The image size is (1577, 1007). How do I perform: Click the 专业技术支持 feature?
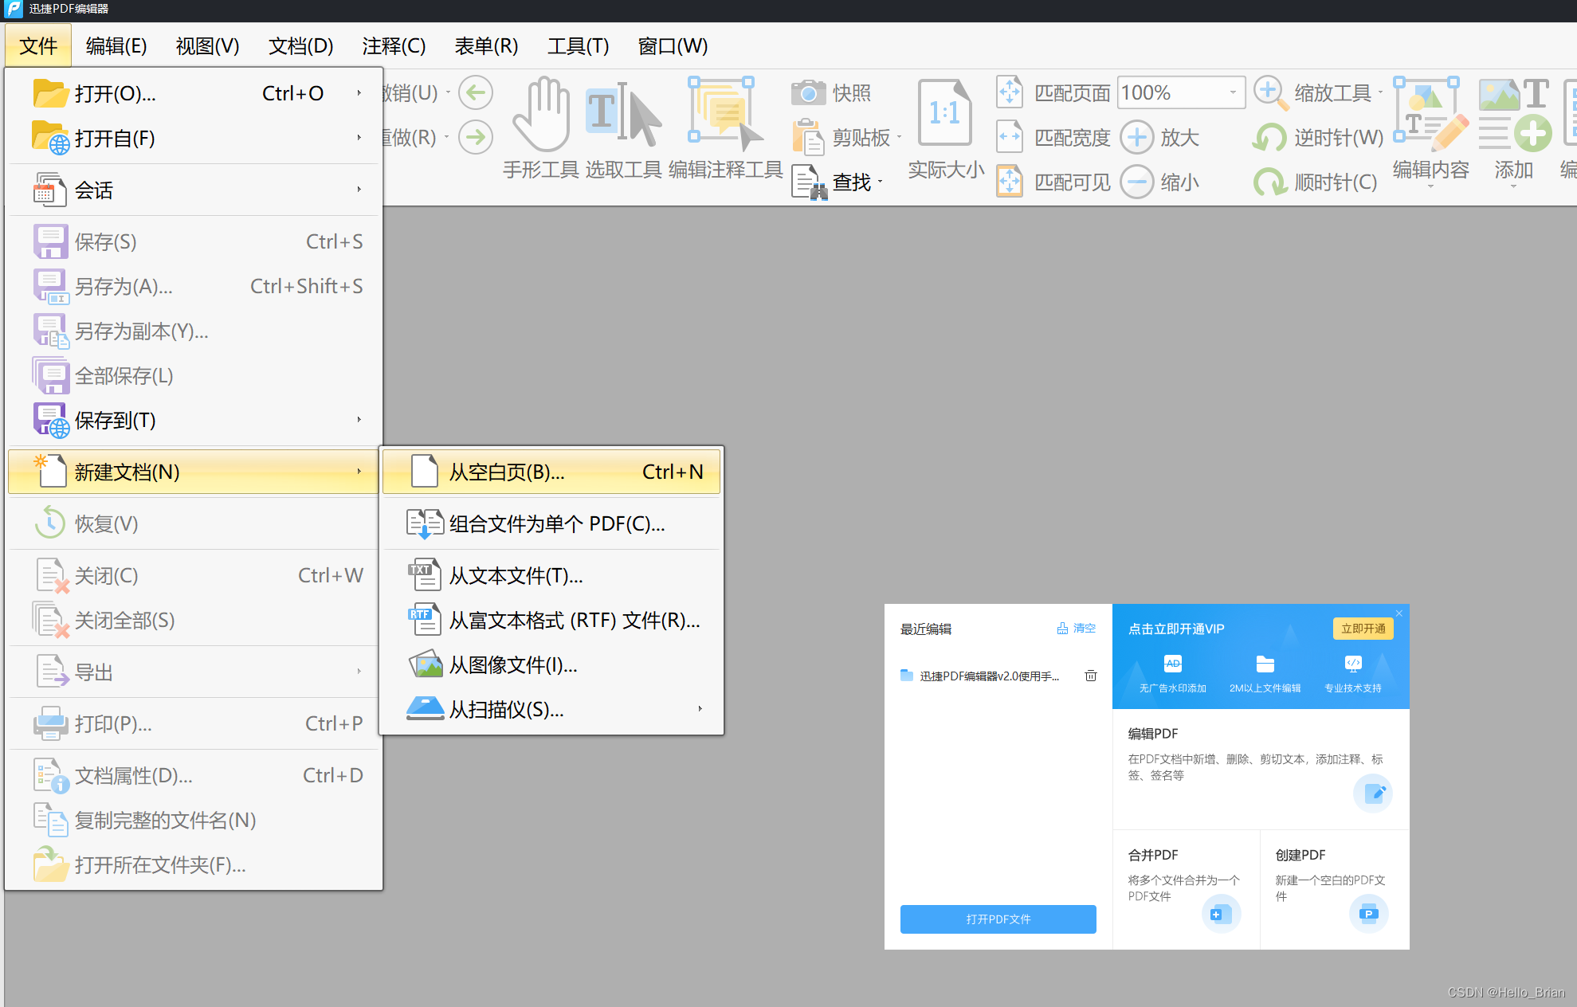pyautogui.click(x=1353, y=674)
